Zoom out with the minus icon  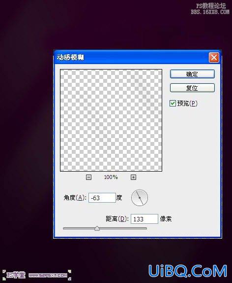point(88,177)
